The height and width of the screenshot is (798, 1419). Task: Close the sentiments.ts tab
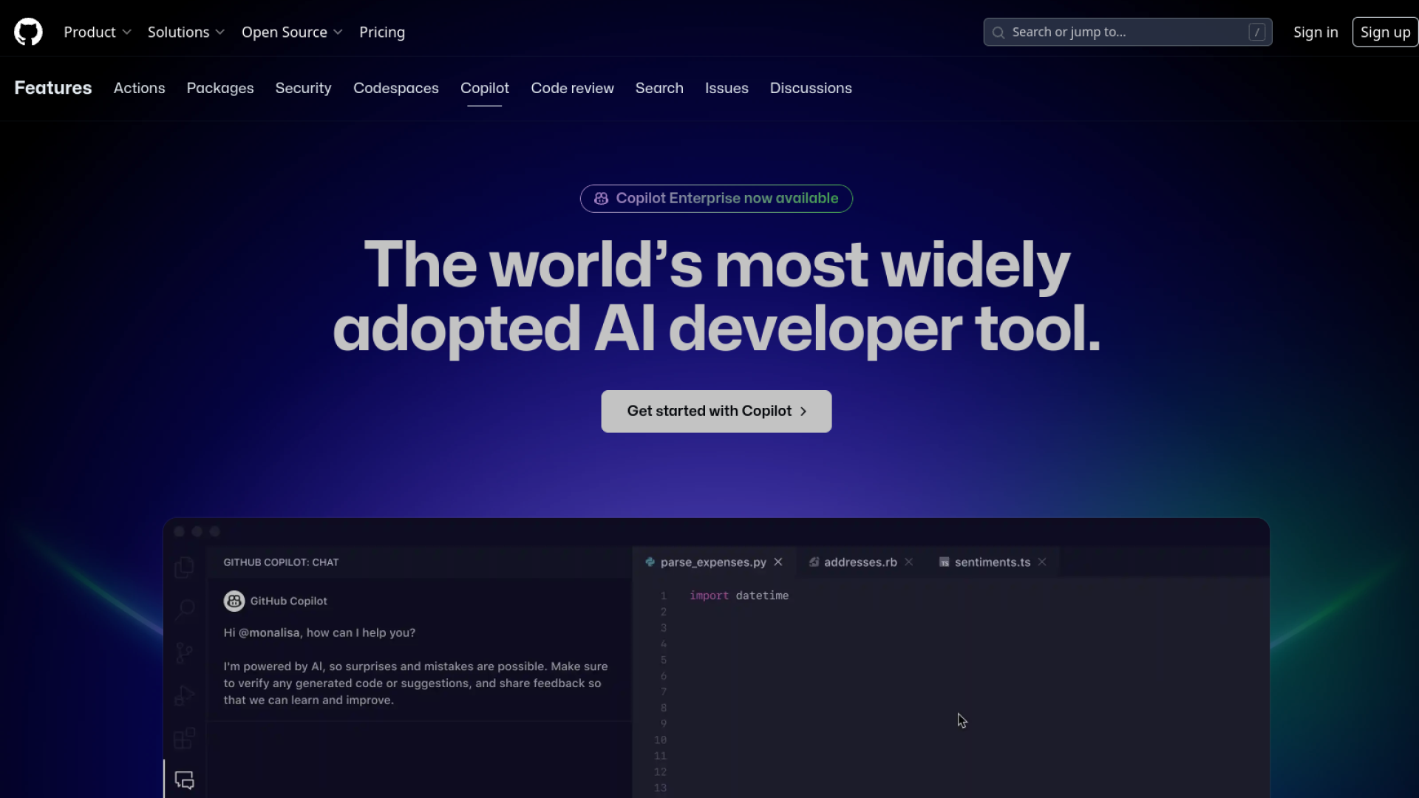pos(1042,562)
